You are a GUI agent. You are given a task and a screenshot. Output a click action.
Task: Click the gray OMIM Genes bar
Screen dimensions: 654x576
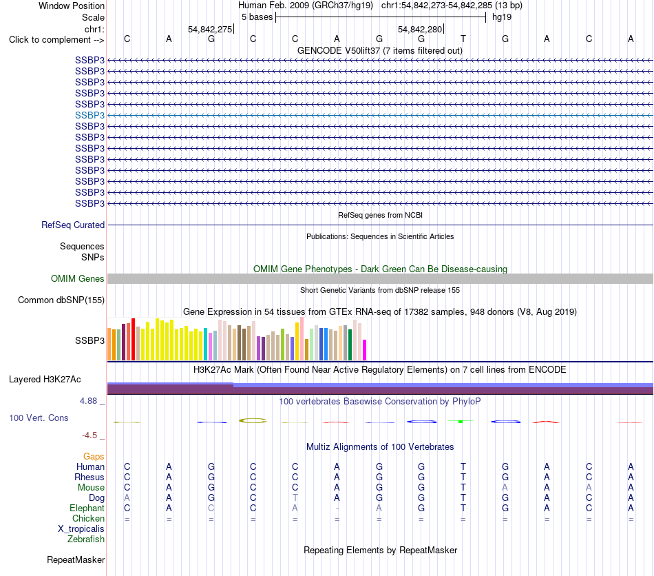pos(380,279)
